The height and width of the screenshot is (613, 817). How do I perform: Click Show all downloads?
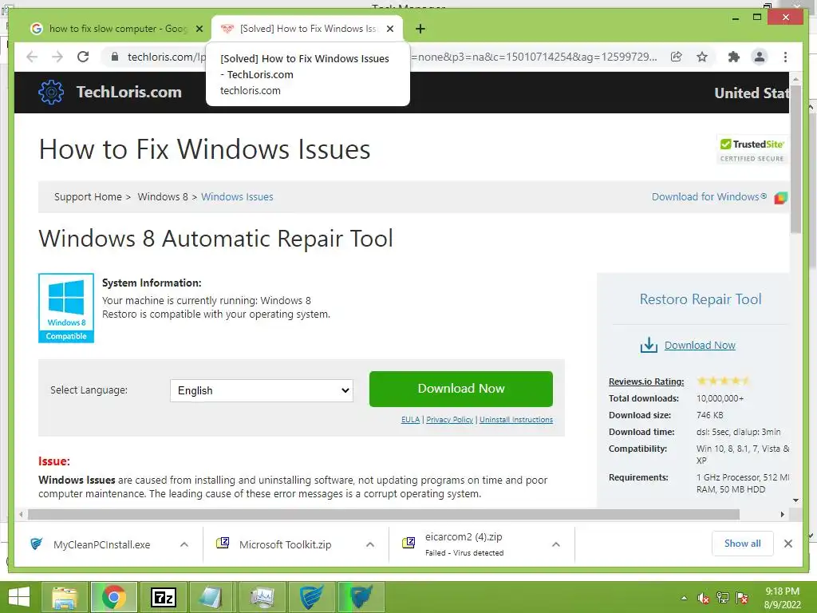click(x=743, y=544)
